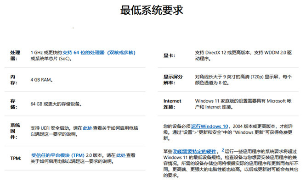
Task: Click the 此处 link in the TPM row
Action: (x=120, y=155)
